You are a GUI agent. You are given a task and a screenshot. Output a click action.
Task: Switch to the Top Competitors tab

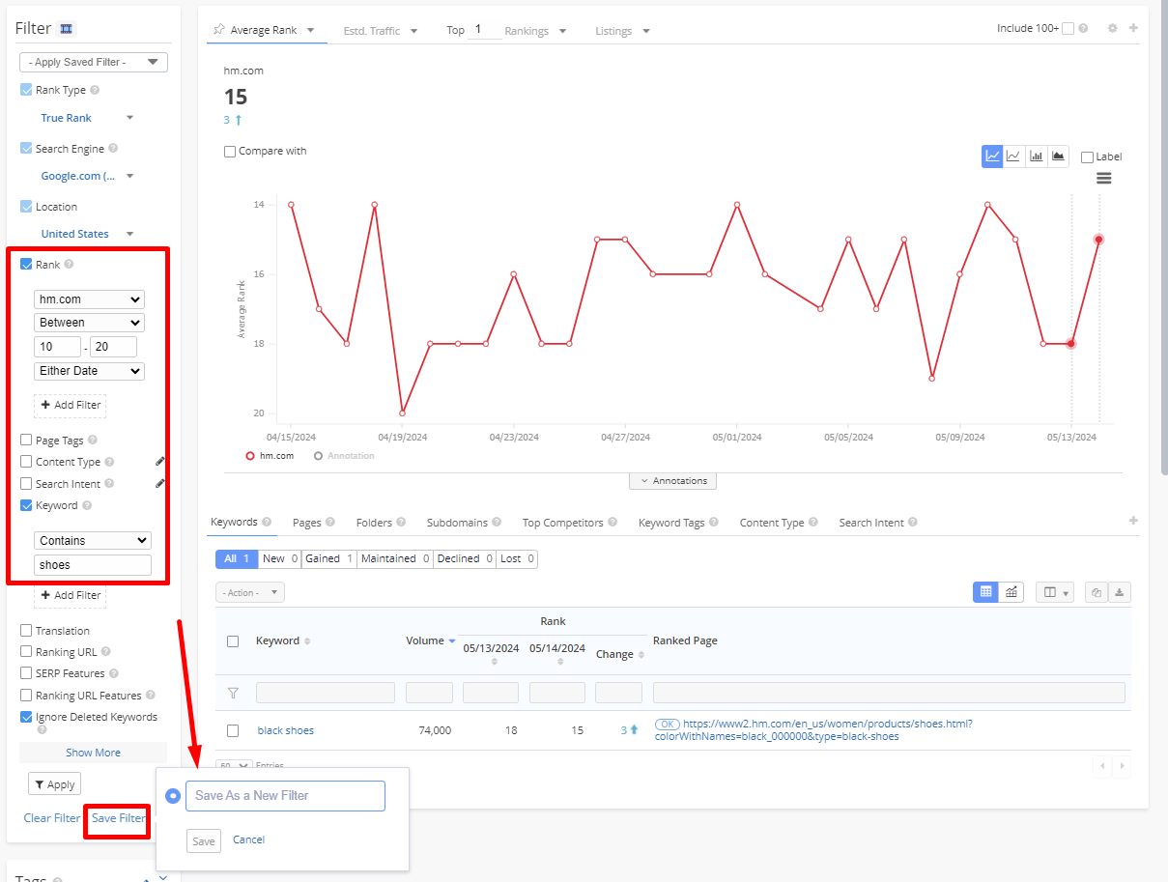pyautogui.click(x=562, y=523)
